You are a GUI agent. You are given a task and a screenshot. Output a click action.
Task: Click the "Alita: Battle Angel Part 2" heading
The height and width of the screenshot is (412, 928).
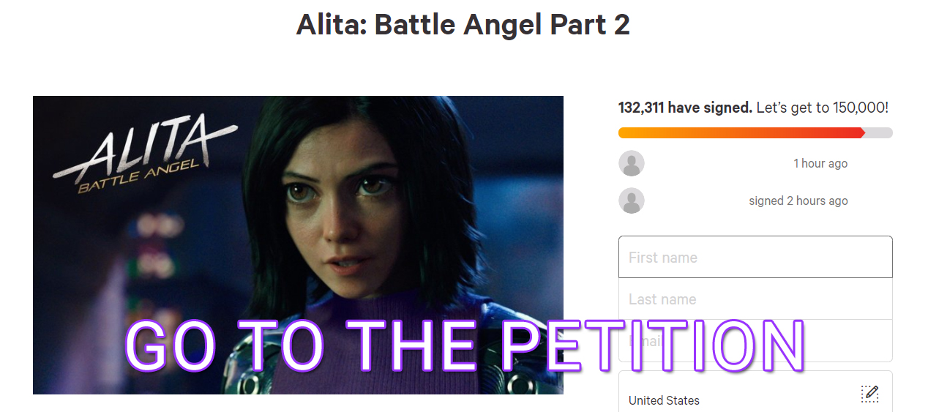click(463, 25)
